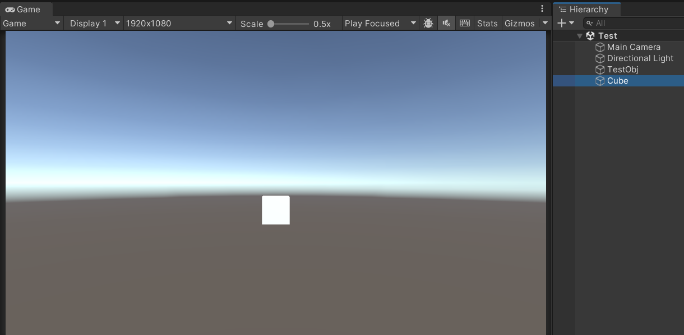Open the 1920x1080 resolution dropdown
The width and height of the screenshot is (684, 335).
click(x=179, y=23)
